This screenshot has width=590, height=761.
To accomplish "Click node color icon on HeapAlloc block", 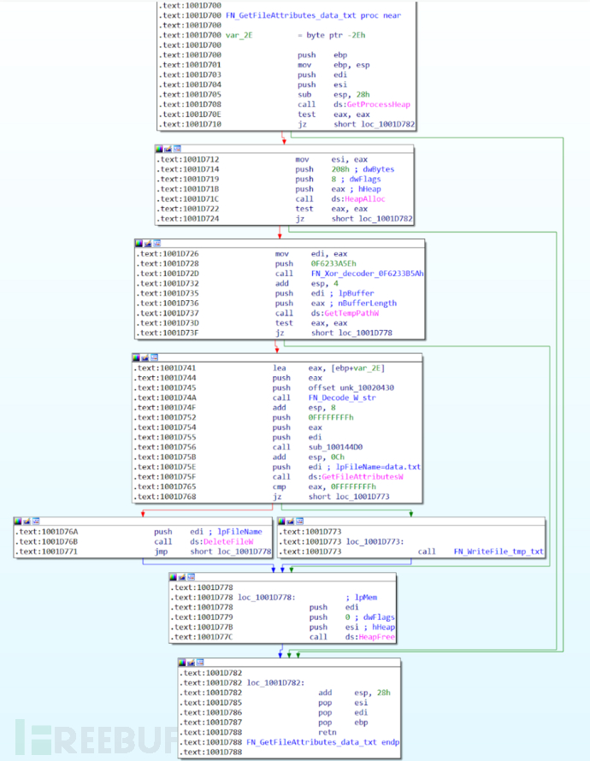I will tap(160, 149).
